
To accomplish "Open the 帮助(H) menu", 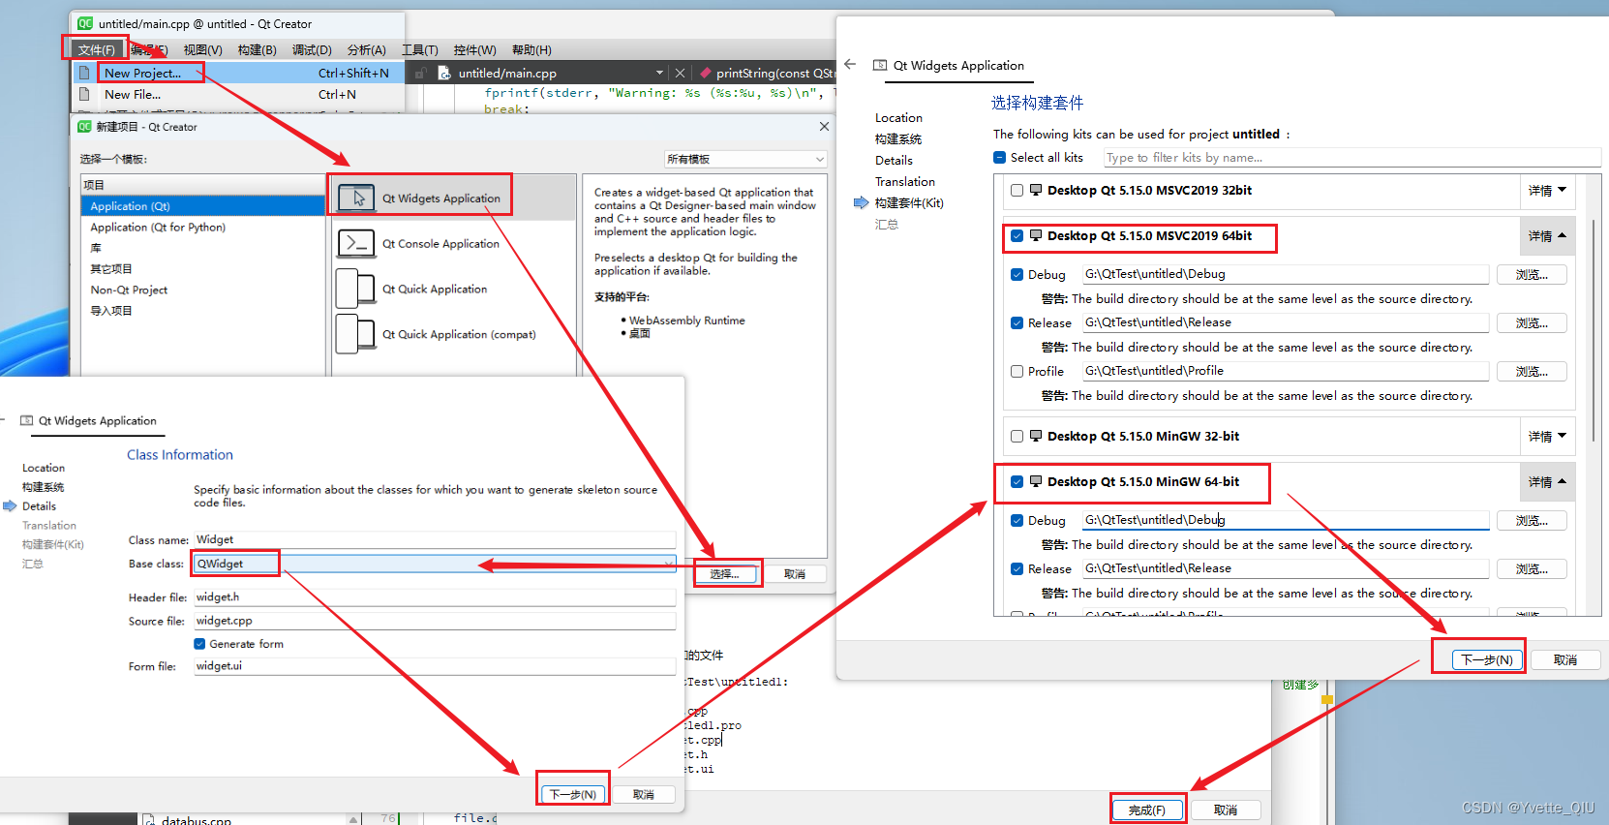I will (x=531, y=49).
